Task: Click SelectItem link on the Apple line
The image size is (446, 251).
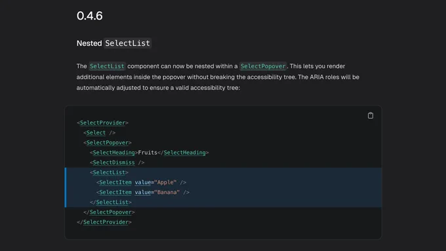Action: click(115, 182)
